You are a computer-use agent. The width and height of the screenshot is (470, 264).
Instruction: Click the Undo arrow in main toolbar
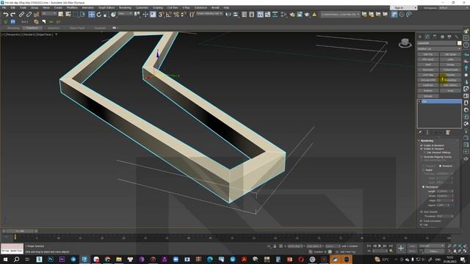click(x=5, y=15)
